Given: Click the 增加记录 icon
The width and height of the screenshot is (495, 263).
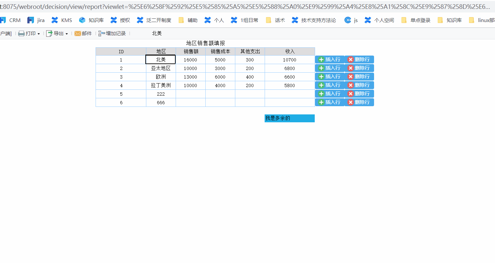Looking at the screenshot, I should coord(102,34).
